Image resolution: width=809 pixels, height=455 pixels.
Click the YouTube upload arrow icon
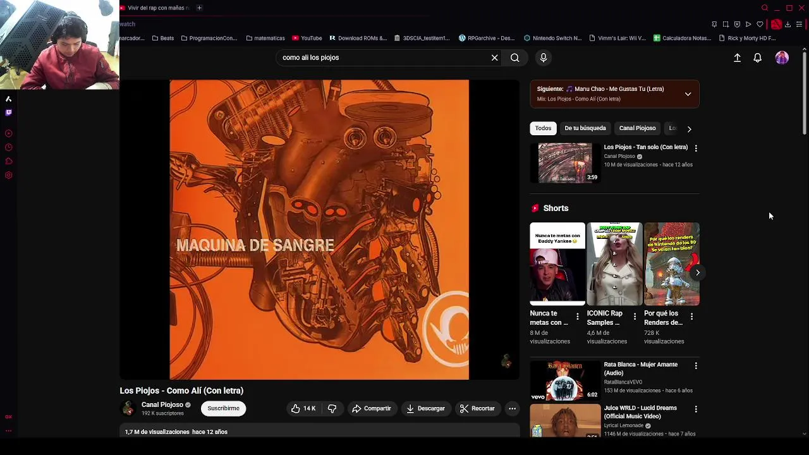pyautogui.click(x=737, y=58)
